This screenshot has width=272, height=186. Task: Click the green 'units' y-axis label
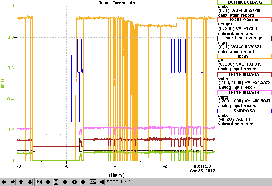(2, 83)
